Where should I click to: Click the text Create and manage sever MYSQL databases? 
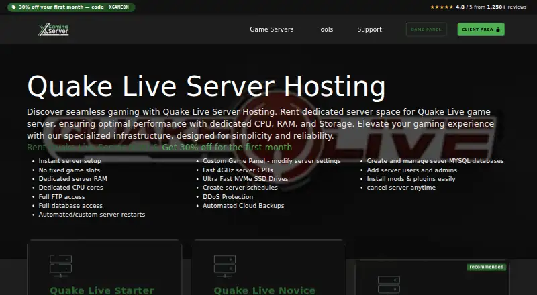click(x=435, y=161)
